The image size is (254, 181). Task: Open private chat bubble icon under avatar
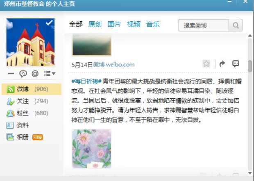[23, 74]
